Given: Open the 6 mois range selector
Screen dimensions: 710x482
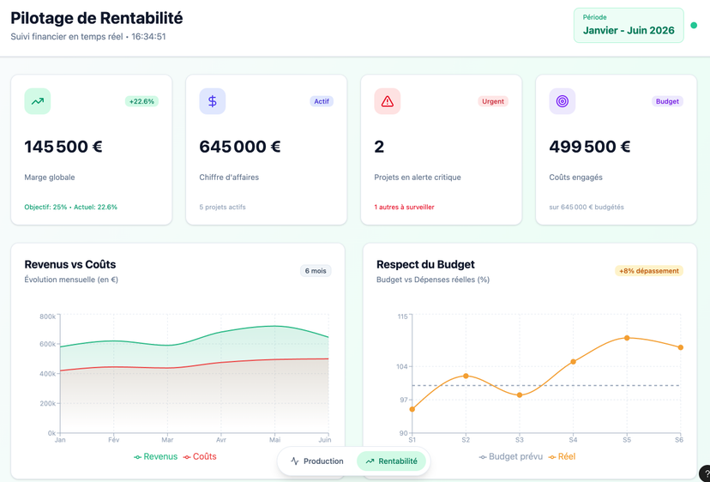Looking at the screenshot, I should pos(316,271).
